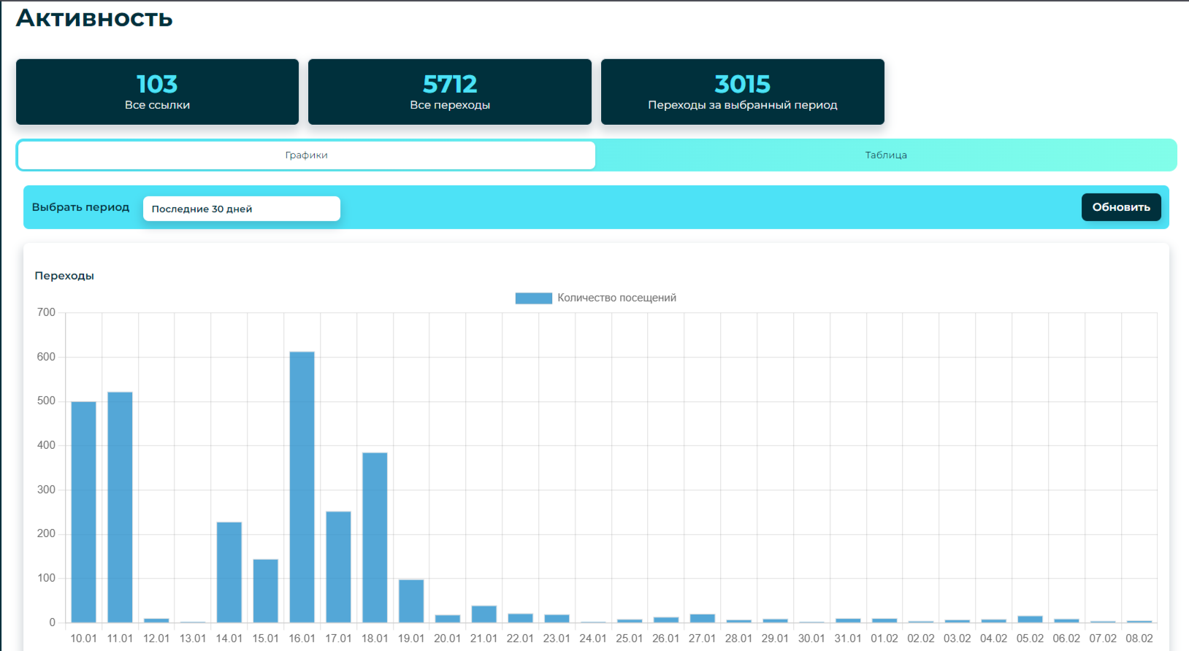The height and width of the screenshot is (651, 1189).
Task: Select the 19.01 bar in chart
Action: click(x=411, y=601)
